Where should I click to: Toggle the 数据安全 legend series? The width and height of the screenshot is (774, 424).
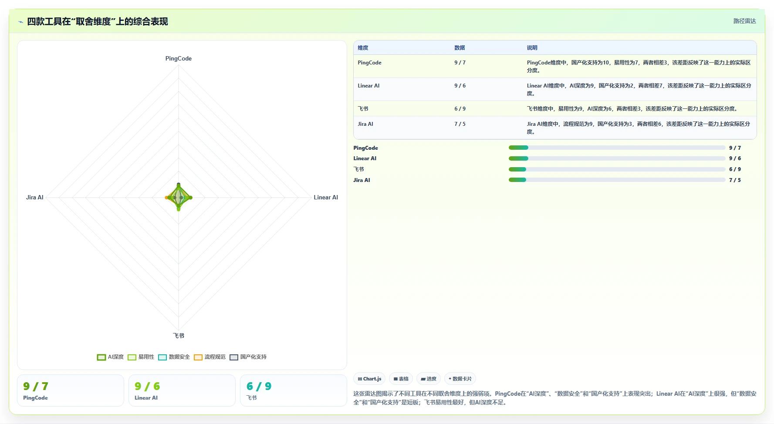174,357
